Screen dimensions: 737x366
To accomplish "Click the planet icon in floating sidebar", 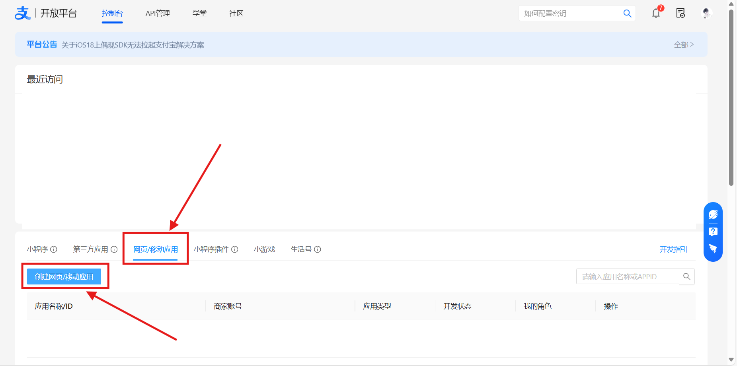I will (713, 214).
